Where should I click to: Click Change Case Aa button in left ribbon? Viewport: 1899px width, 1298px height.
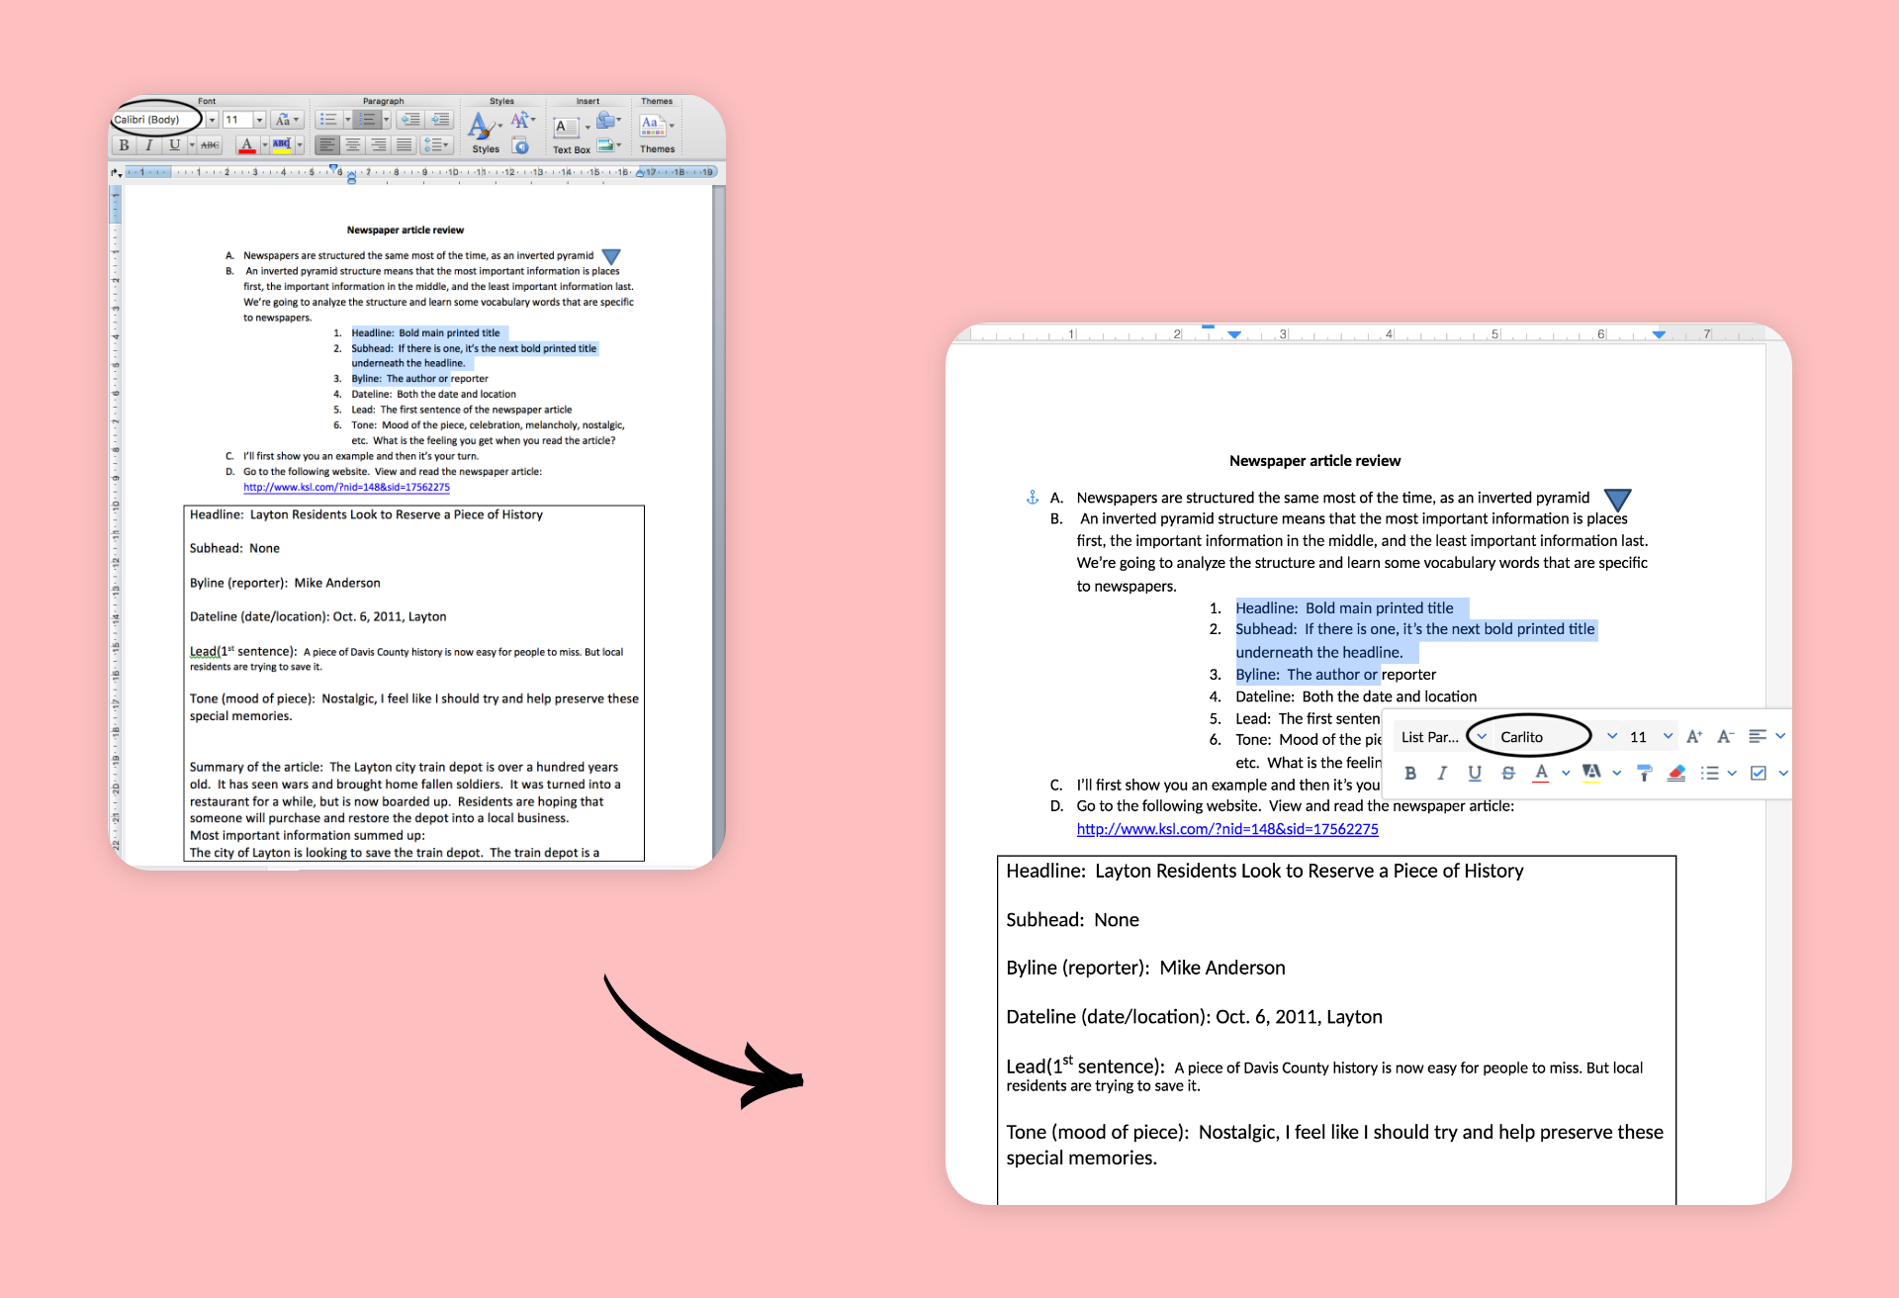click(287, 120)
